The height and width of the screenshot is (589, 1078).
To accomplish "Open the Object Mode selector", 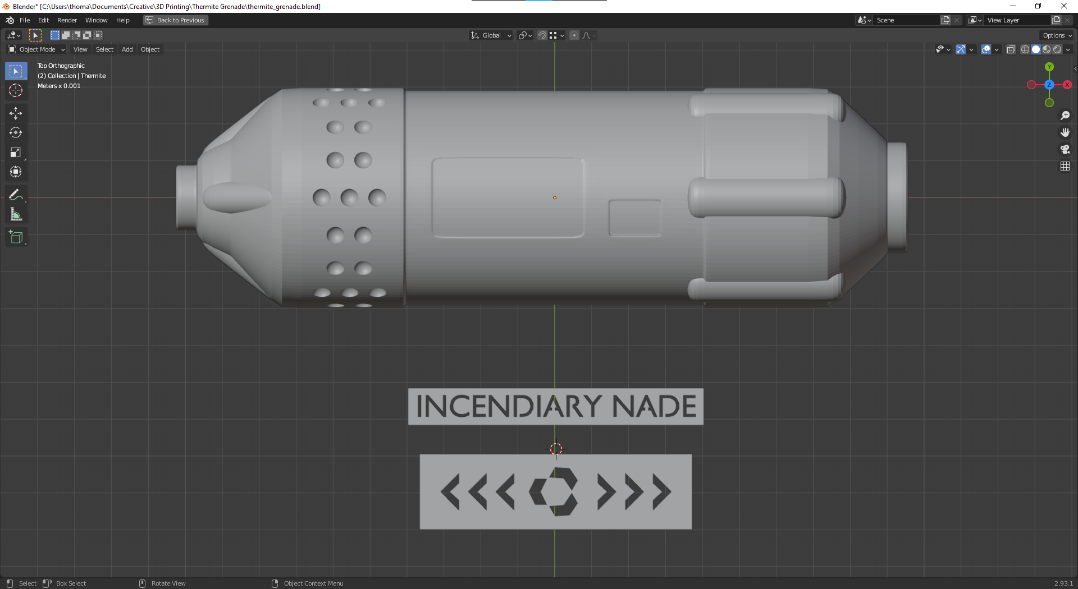I will (36, 49).
